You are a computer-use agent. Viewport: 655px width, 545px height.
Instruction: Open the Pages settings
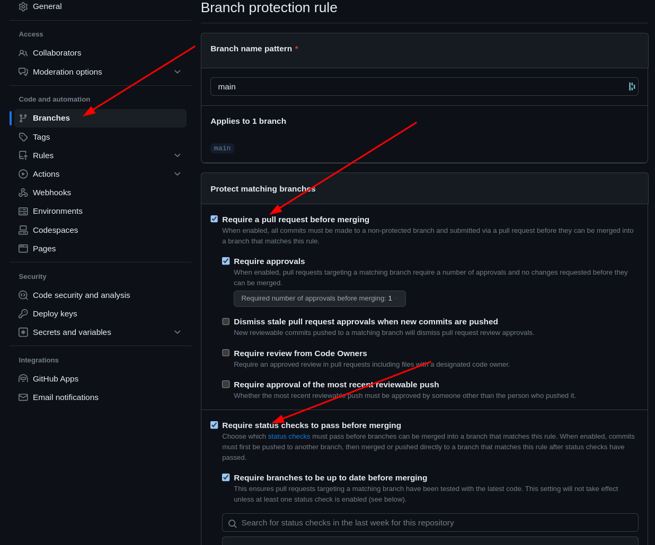pos(44,249)
